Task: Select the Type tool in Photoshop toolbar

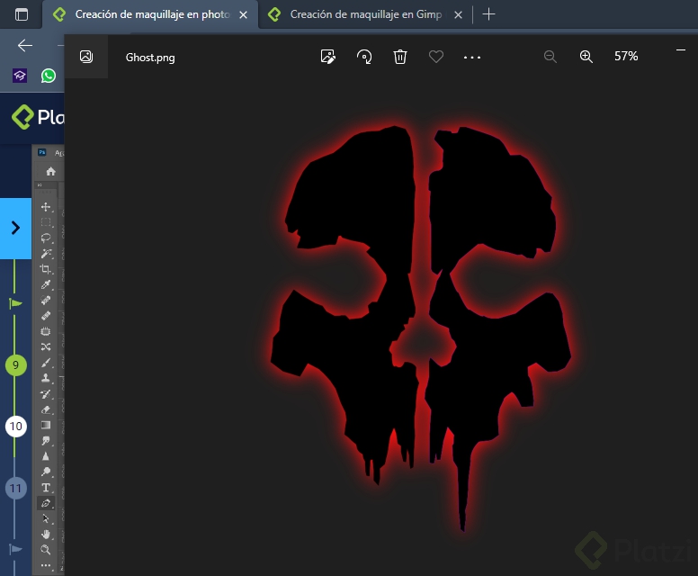Action: [x=46, y=488]
